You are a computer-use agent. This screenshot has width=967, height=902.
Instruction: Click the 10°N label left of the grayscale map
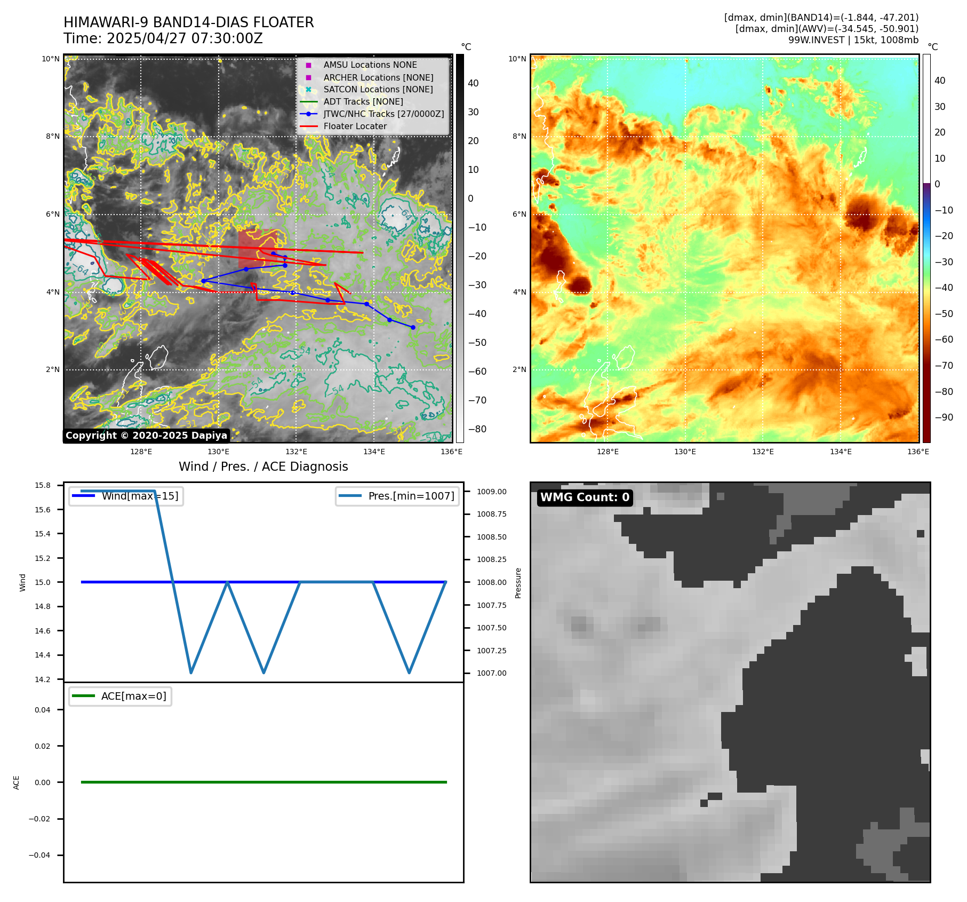click(51, 59)
